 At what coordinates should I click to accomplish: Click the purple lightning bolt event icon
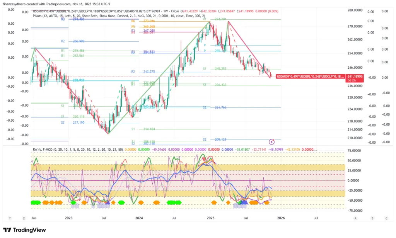(x=272, y=142)
